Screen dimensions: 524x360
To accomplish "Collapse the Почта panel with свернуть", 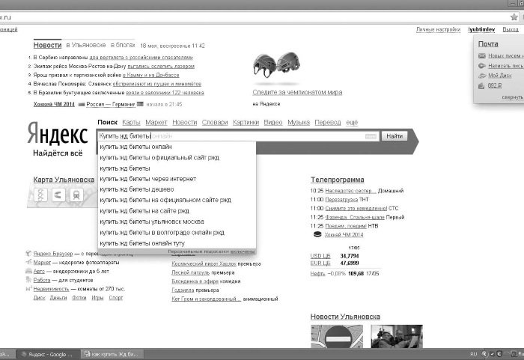I will coord(512,97).
